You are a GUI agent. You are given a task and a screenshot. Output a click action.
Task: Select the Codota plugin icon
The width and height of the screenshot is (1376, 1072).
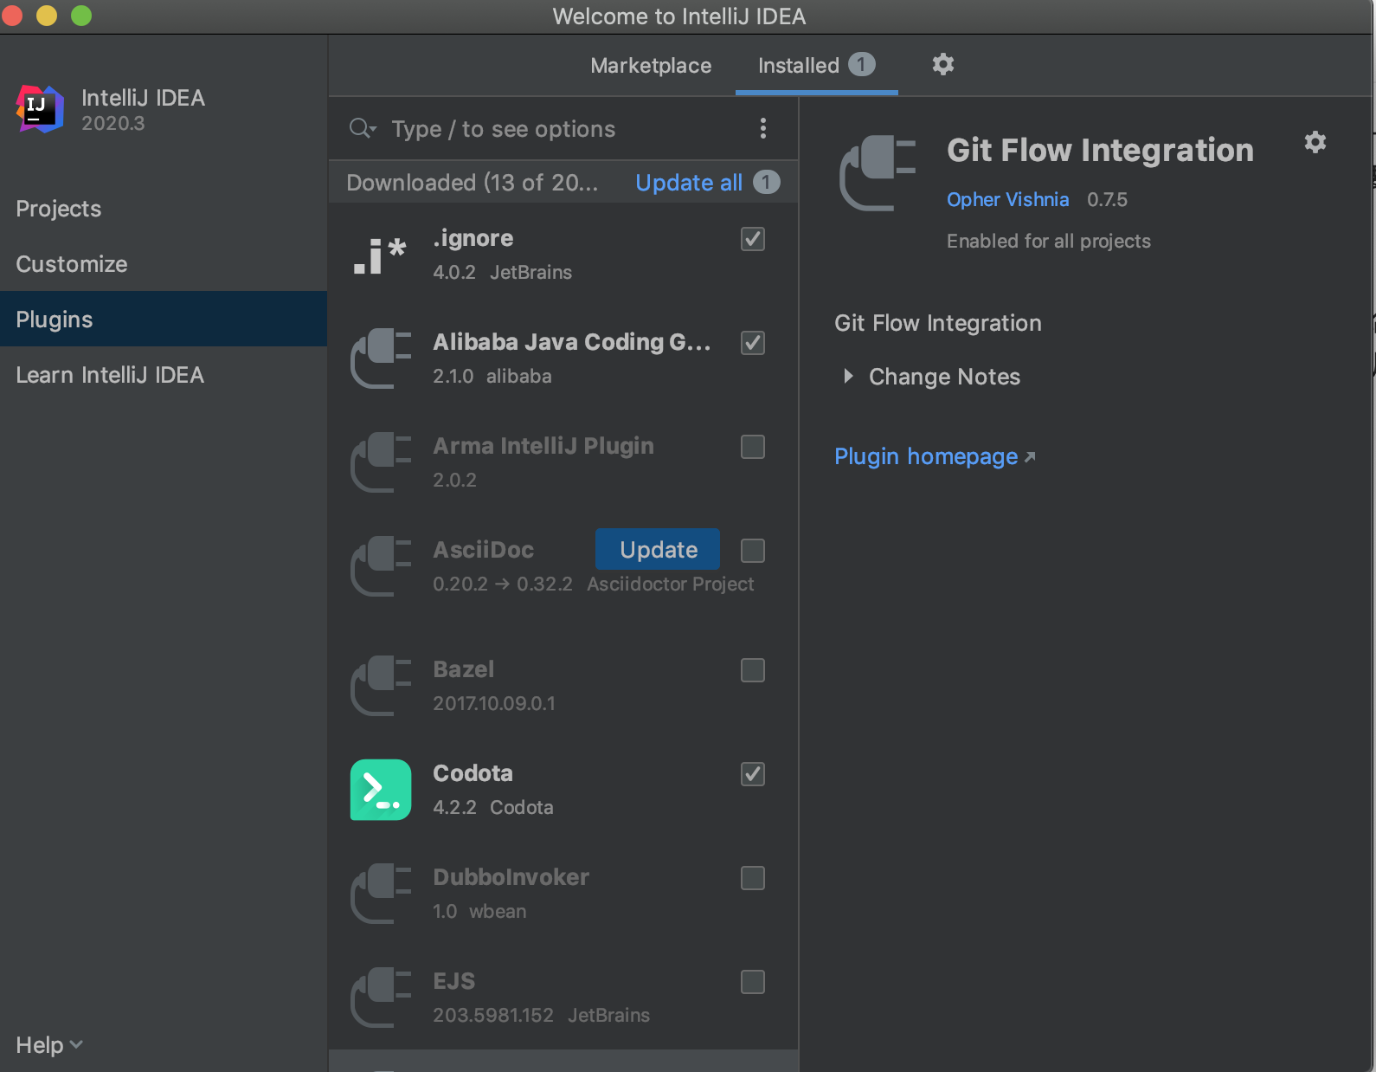click(x=381, y=790)
